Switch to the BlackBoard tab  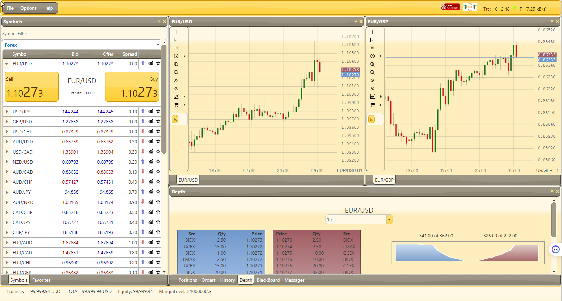(x=268, y=280)
